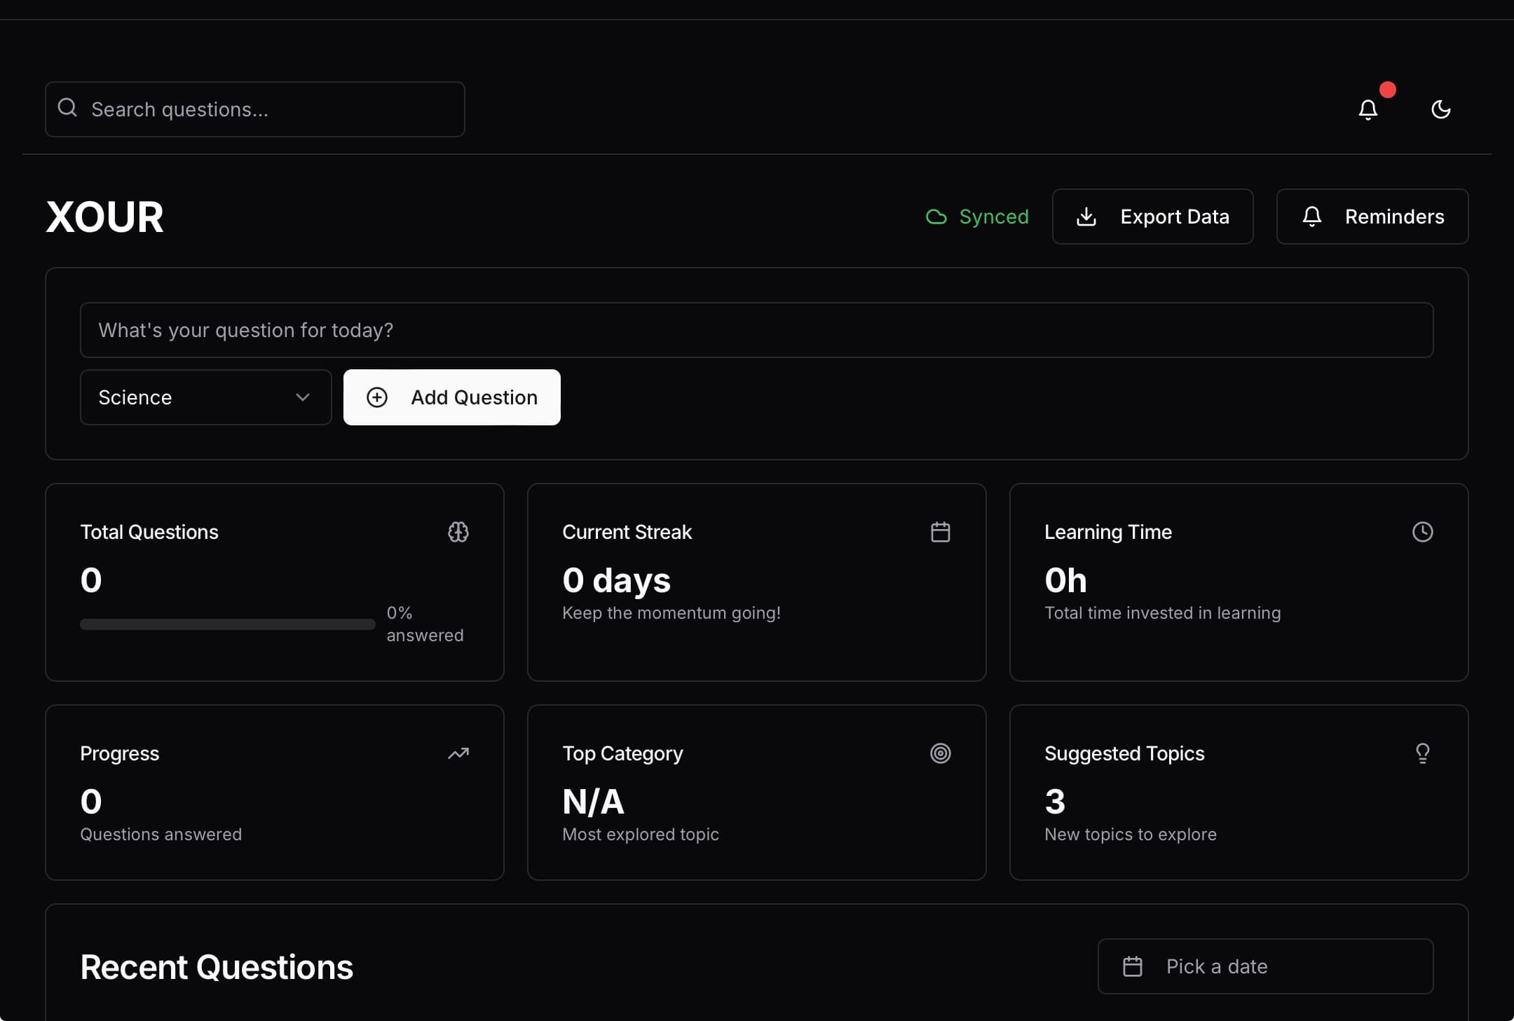Click the calendar icon on Current Streak card
This screenshot has height=1021, width=1514.
click(x=940, y=531)
